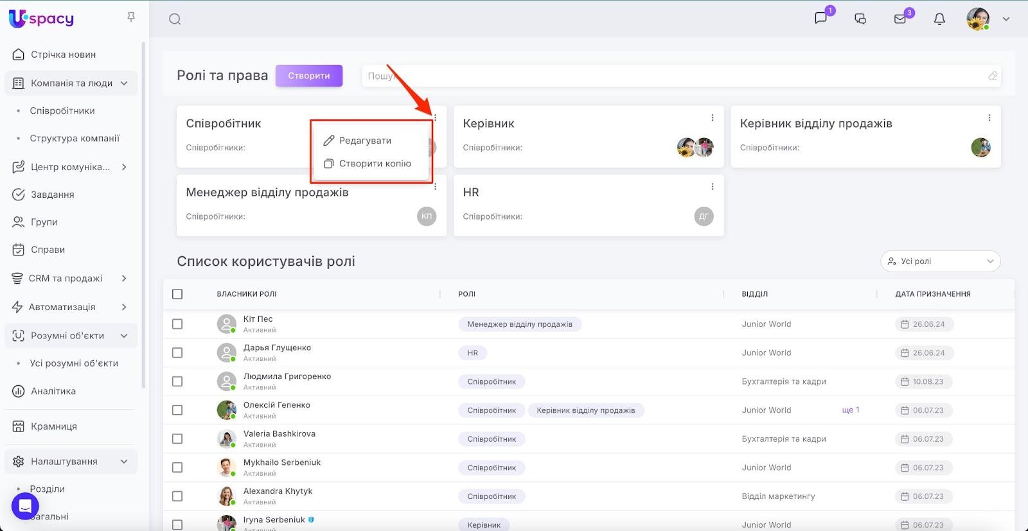Go to Структура компанії in sidebar
The image size is (1028, 531).
(x=75, y=138)
